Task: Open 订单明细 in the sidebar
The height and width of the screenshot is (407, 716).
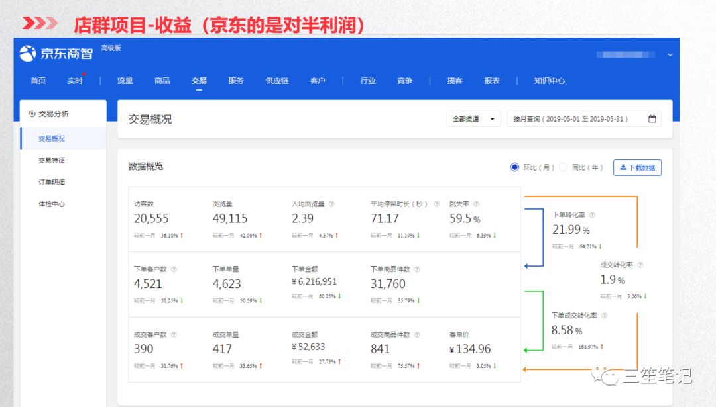Action: tap(52, 182)
